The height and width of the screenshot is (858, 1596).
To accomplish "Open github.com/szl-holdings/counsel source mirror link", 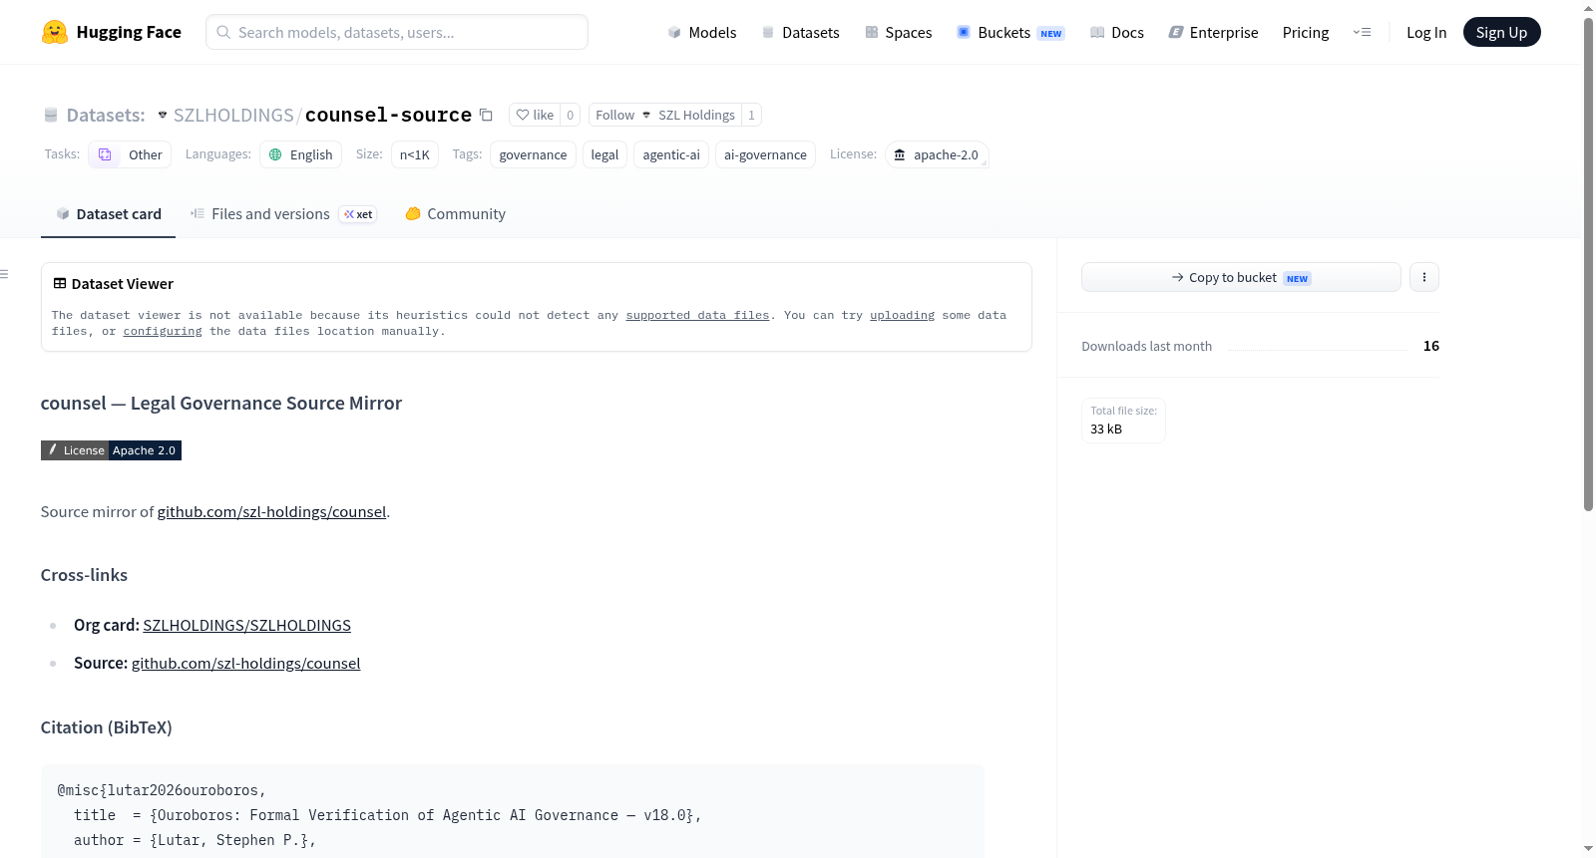I will tap(271, 512).
